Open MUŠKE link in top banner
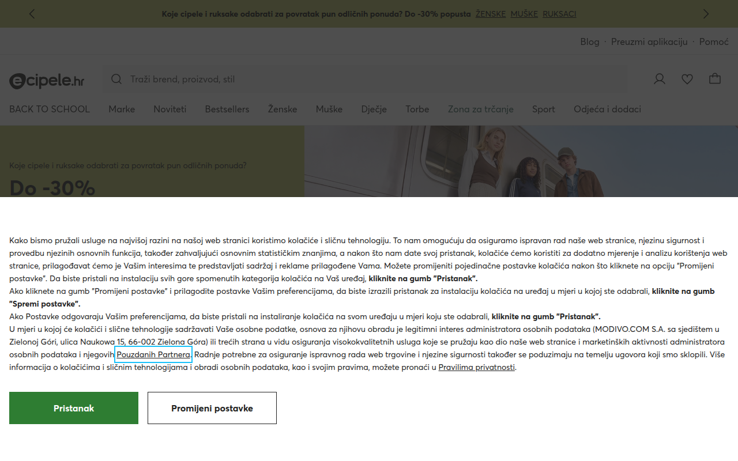 (x=524, y=14)
